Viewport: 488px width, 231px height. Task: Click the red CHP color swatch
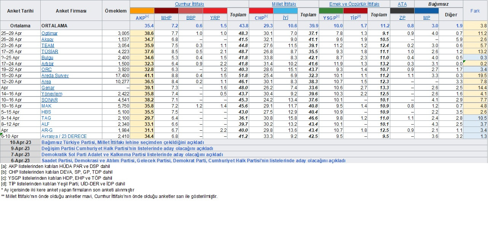261,11
